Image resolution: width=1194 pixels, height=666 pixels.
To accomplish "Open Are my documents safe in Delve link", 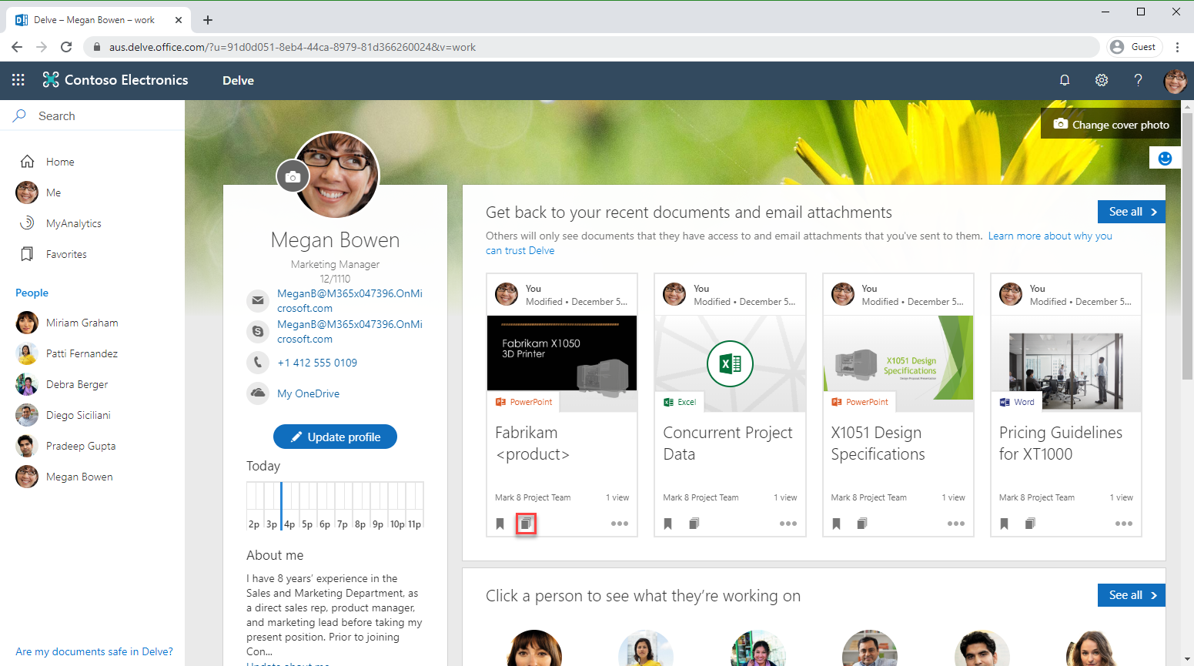I will (x=94, y=651).
